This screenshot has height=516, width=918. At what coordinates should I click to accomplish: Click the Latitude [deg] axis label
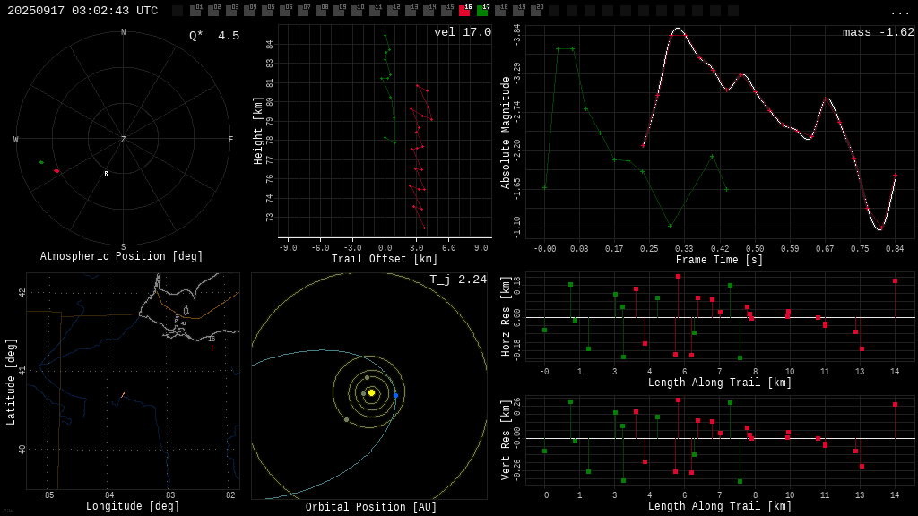[x=11, y=382]
